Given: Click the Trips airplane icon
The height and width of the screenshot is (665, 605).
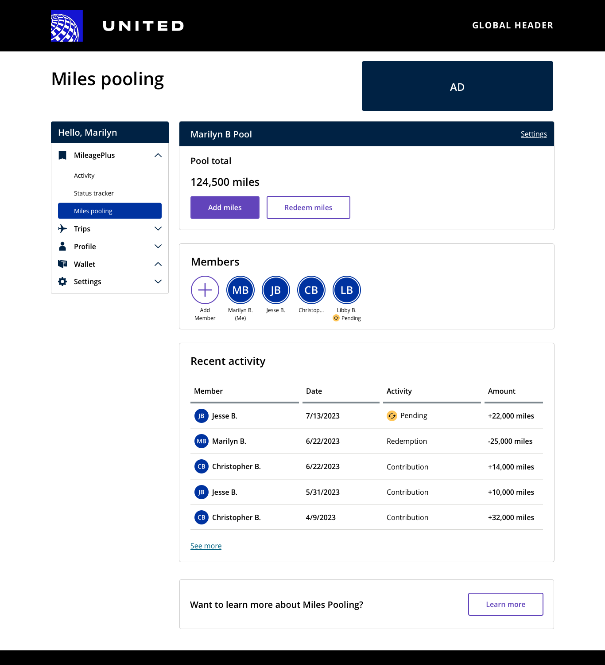Looking at the screenshot, I should point(62,229).
